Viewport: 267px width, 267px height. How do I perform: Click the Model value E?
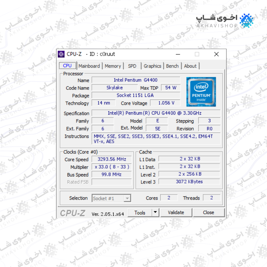[x=157, y=121]
